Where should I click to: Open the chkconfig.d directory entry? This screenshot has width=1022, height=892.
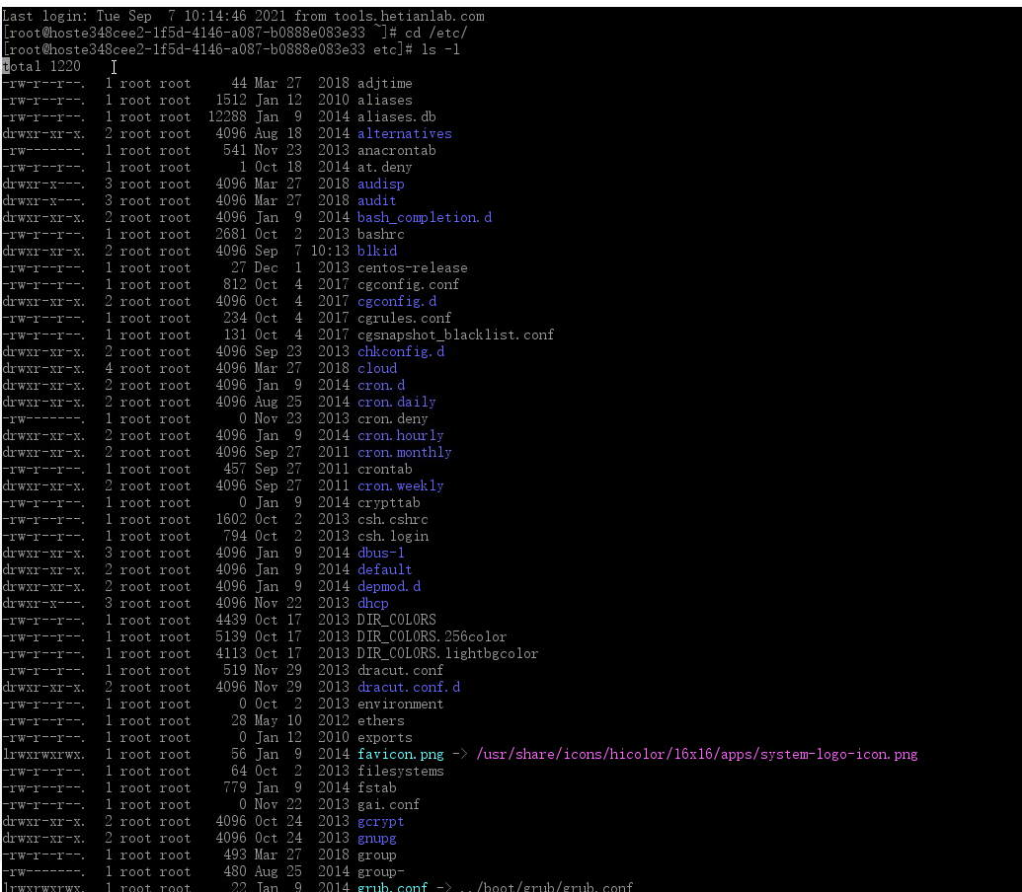coord(400,351)
